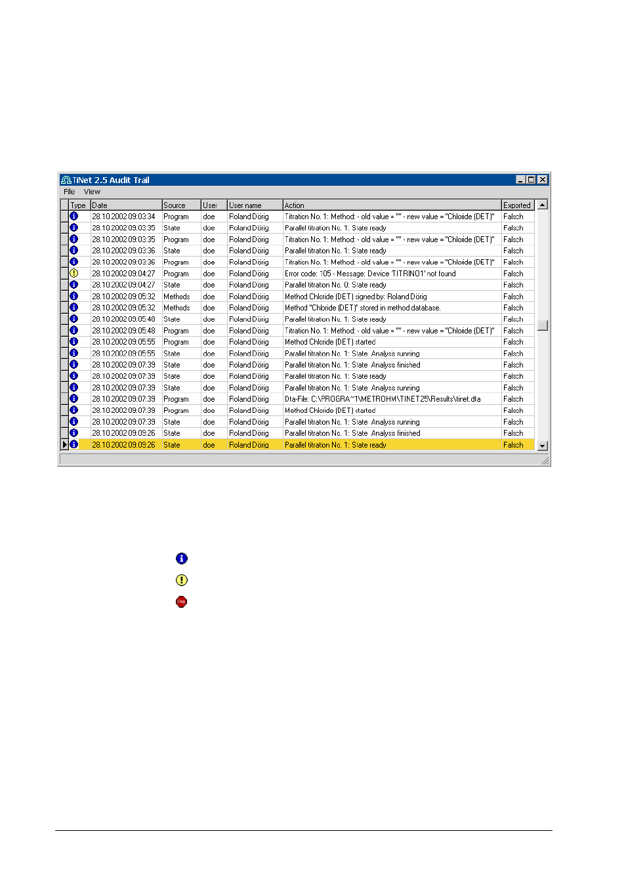The width and height of the screenshot is (626, 886).
Task: Click the Date column header
Action: coord(125,205)
